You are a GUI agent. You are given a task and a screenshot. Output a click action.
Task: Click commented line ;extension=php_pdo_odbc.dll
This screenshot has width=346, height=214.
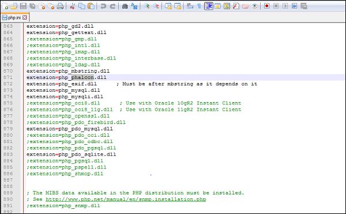click(x=70, y=141)
